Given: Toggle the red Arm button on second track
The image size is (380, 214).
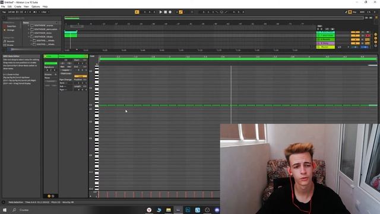Looking at the screenshot, I should [368, 36].
